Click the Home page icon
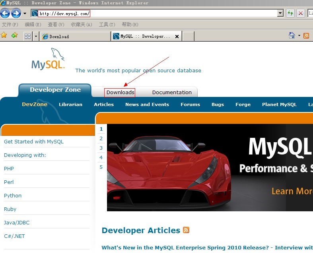Image resolution: width=313 pixels, height=253 pixels. pyautogui.click(x=292, y=36)
